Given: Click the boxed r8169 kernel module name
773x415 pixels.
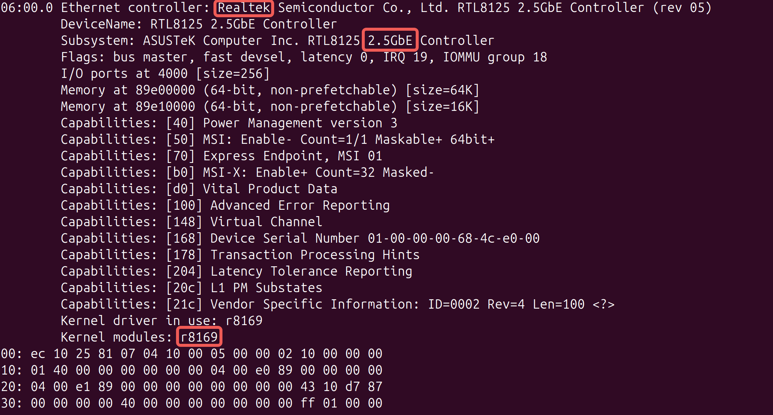Looking at the screenshot, I should 199,337.
